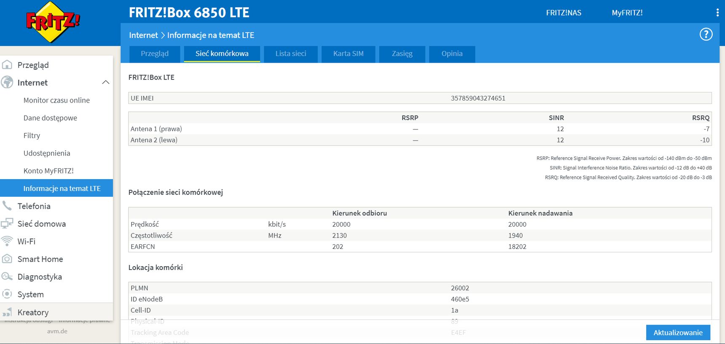Click the Aktualizowanie button
Screen dimensions: 725x344
(678, 333)
